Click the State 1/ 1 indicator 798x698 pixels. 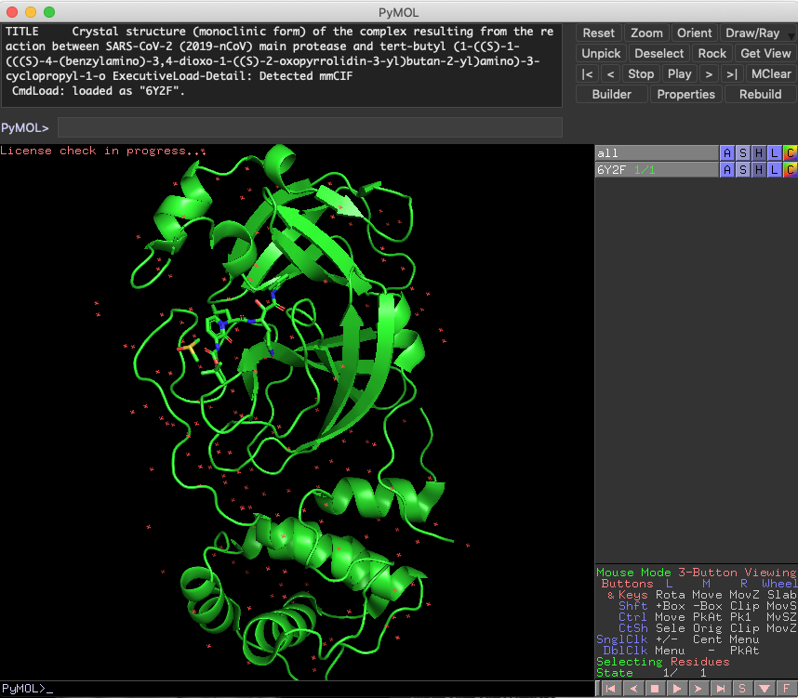(x=651, y=673)
